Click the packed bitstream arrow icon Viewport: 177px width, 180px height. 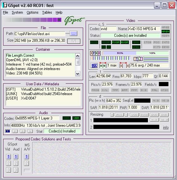point(138,59)
